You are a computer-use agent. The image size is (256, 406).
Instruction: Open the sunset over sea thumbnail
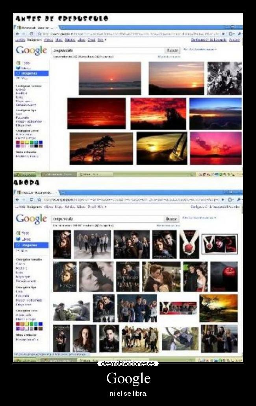110,78
